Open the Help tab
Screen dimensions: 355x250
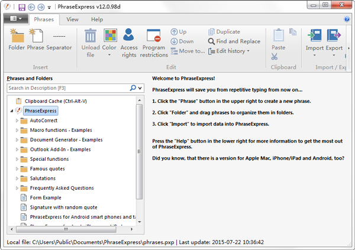point(97,20)
